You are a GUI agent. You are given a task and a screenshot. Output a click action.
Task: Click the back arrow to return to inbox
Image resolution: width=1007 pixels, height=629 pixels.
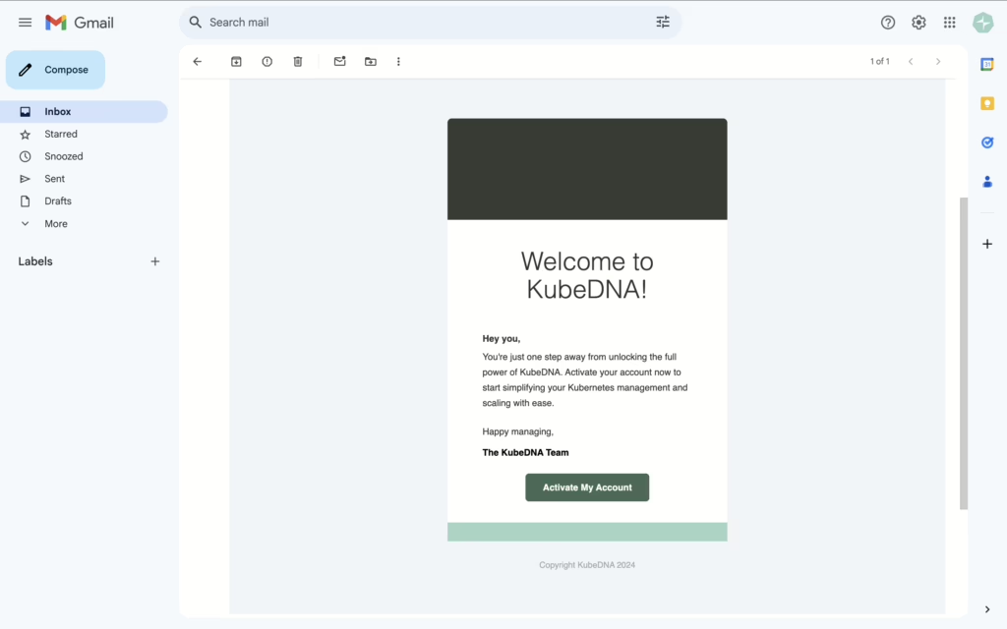[197, 62]
